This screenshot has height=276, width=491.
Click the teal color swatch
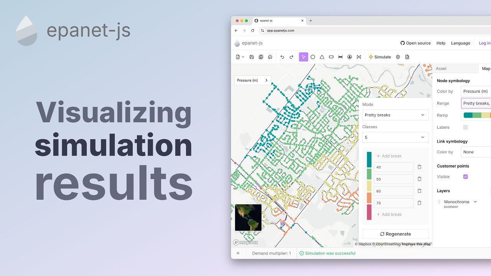369,159
